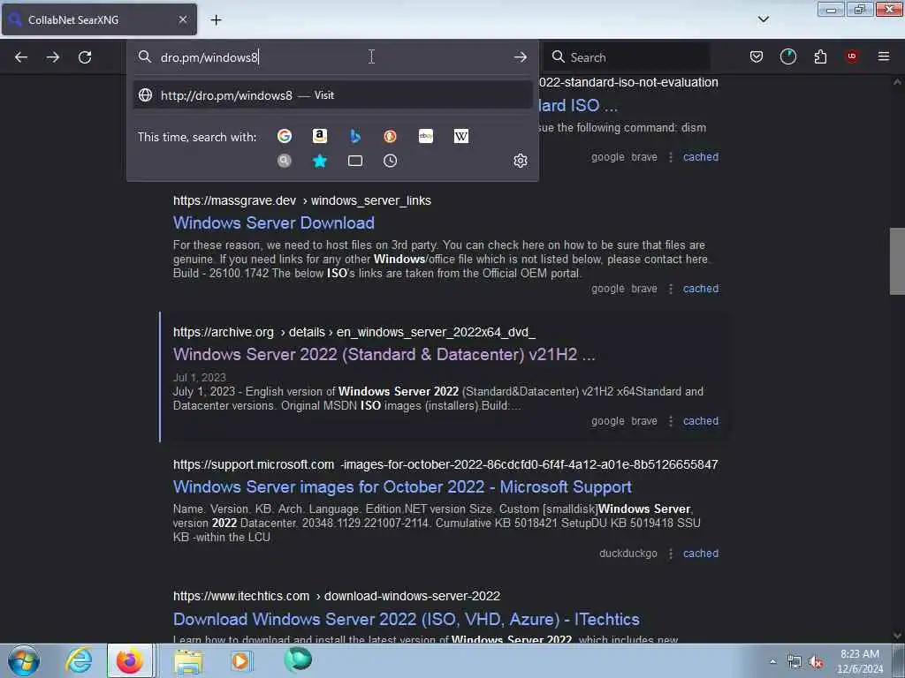
Task: Open the media player taskbar icon
Action: 241,660
